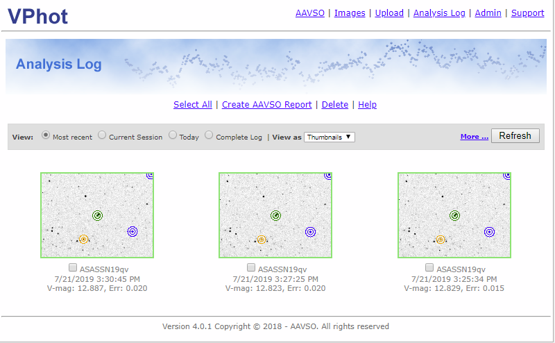Click the Delete link
This screenshot has width=555, height=343.
335,105
